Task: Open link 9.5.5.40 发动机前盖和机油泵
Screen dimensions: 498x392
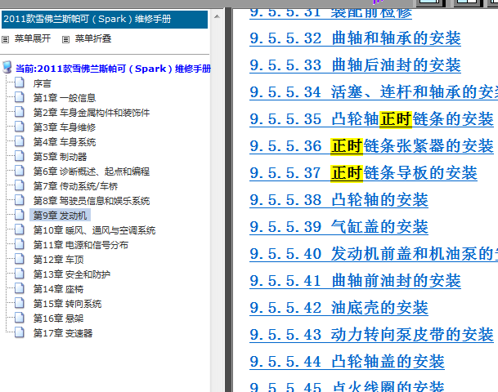Action: point(374,254)
